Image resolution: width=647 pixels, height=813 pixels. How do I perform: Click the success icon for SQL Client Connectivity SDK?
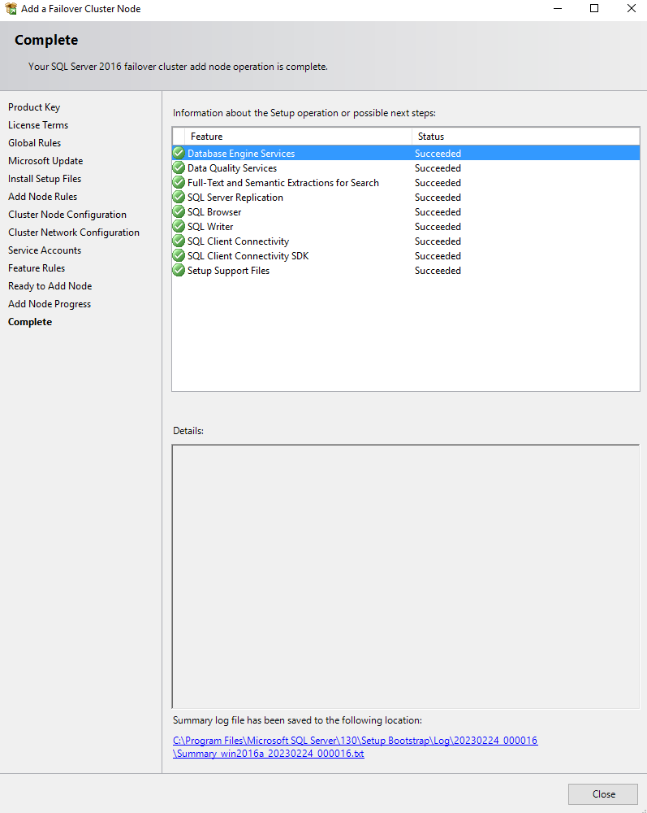coord(179,255)
